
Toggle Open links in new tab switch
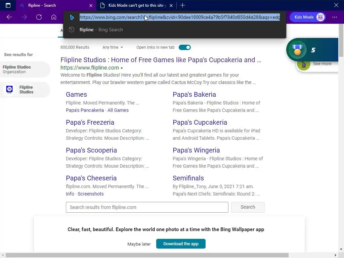[x=185, y=47]
